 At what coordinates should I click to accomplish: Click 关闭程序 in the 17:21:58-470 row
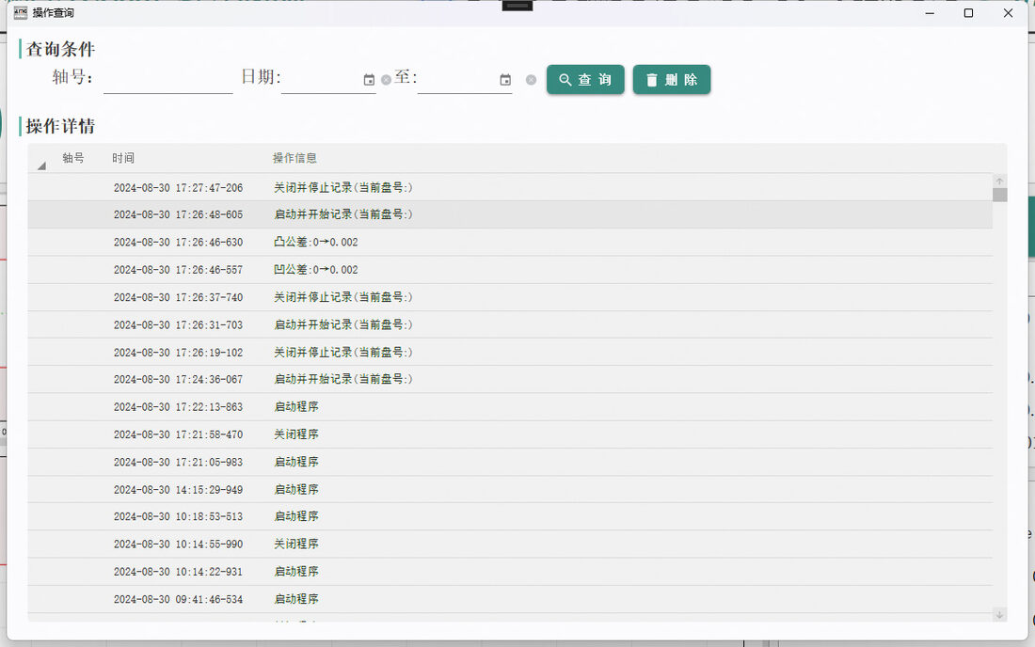(296, 434)
